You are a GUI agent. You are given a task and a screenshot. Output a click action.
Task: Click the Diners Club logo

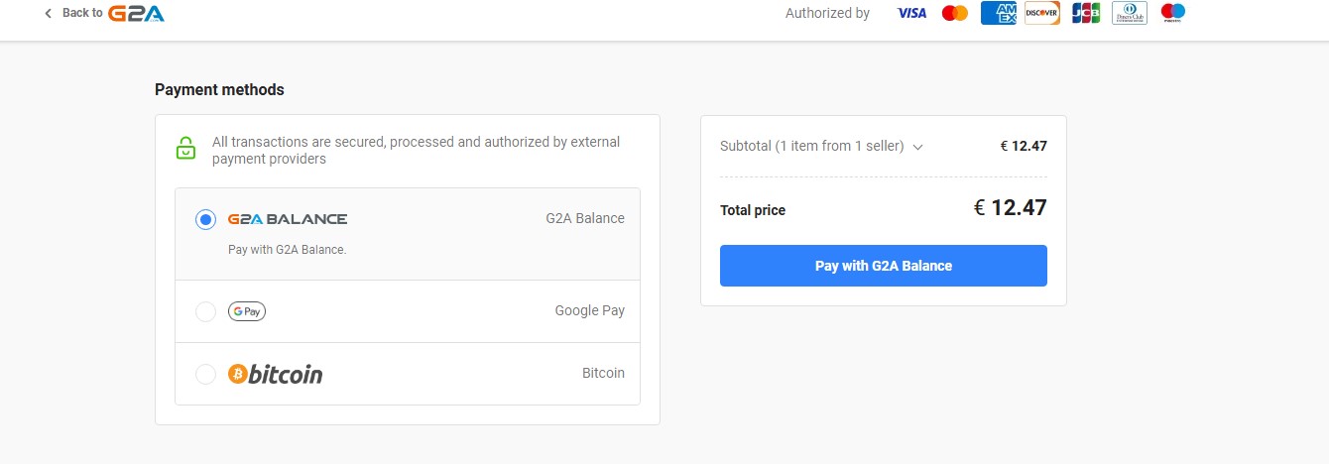pyautogui.click(x=1130, y=13)
